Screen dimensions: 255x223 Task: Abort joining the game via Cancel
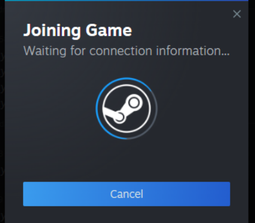tap(126, 194)
